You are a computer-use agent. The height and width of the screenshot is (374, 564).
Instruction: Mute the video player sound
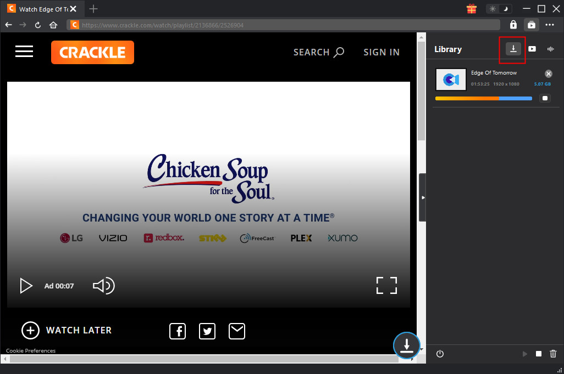click(x=103, y=286)
